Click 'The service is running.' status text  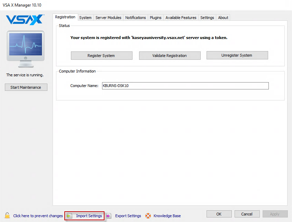tap(25, 75)
